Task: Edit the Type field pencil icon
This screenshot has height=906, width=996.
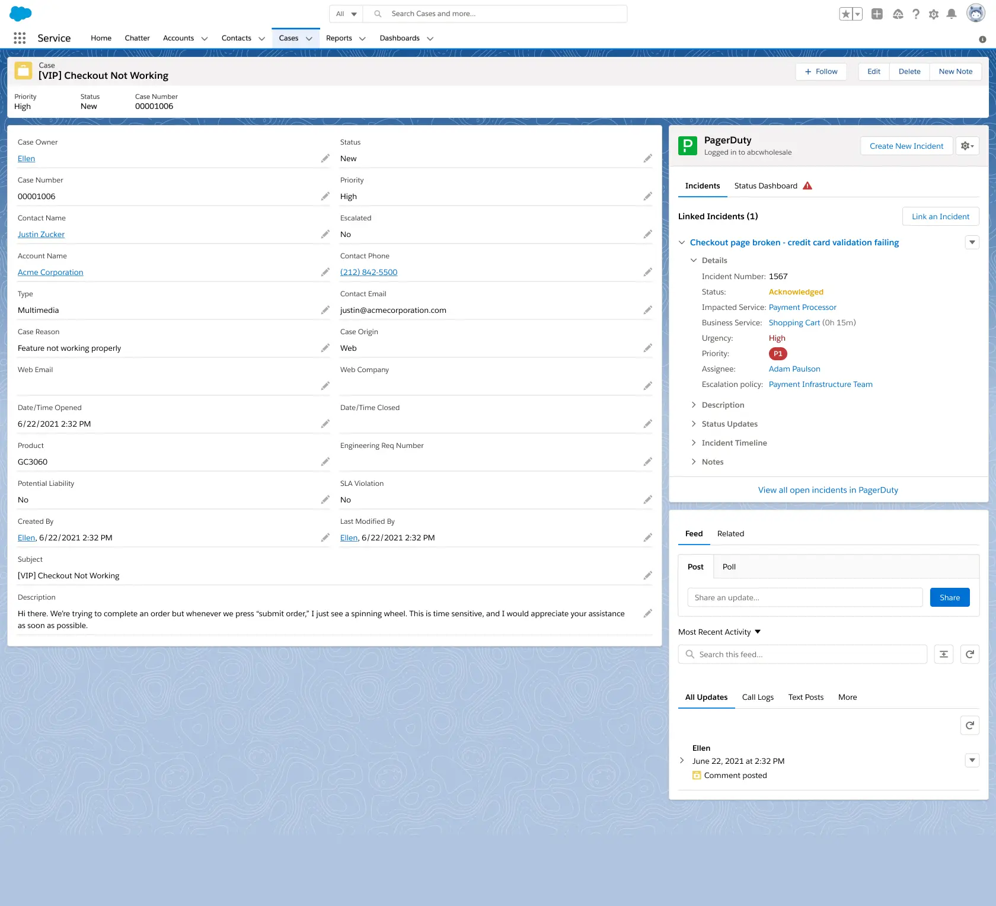Action: (x=325, y=310)
